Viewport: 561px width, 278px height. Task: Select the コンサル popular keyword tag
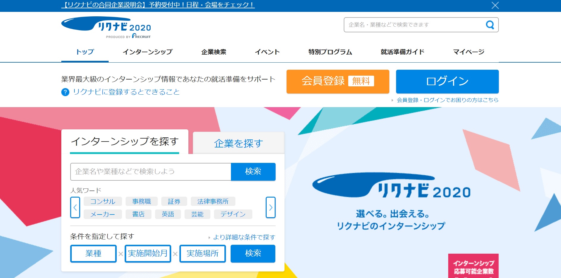point(103,201)
